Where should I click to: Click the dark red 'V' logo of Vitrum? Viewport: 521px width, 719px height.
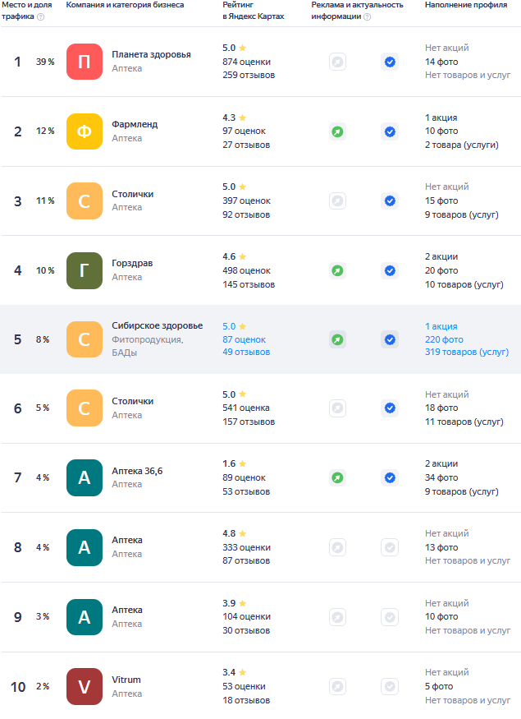click(85, 686)
